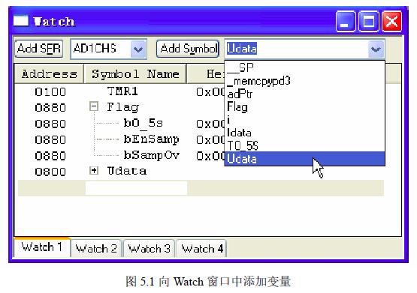Click the Symbol Name column header
The image size is (417, 293).
(x=135, y=73)
